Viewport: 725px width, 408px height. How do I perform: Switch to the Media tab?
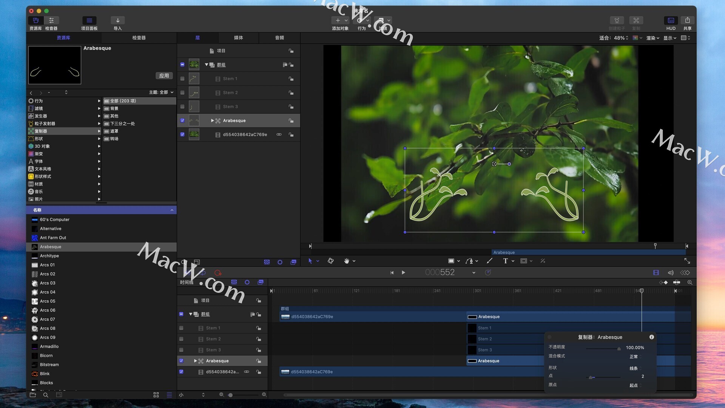238,38
